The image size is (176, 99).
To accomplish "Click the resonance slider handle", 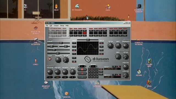I will click(x=58, y=53).
